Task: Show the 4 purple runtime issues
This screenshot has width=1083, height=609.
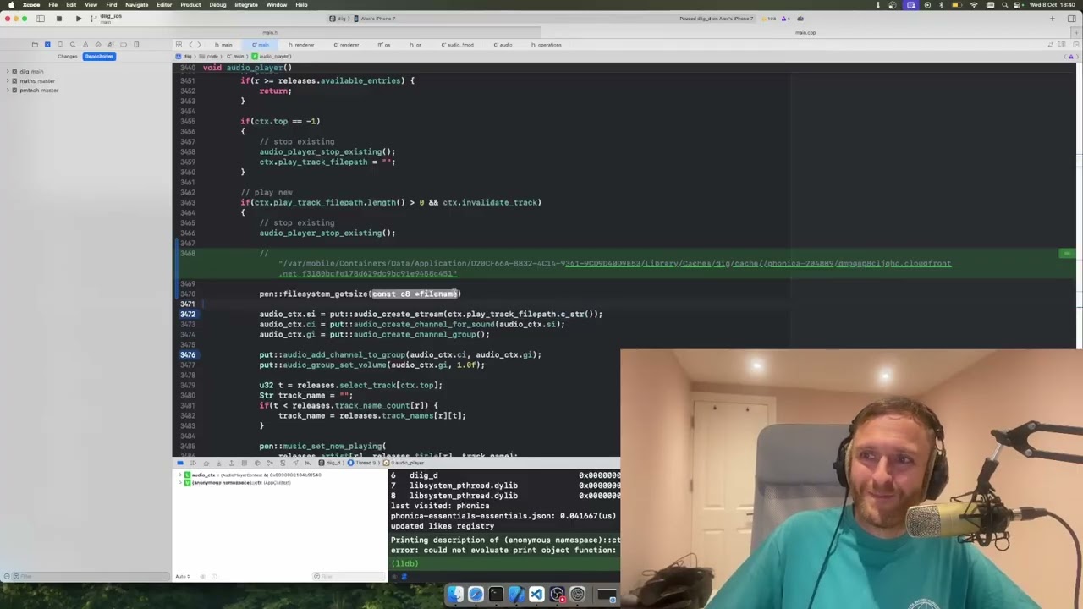Action: pos(787,19)
